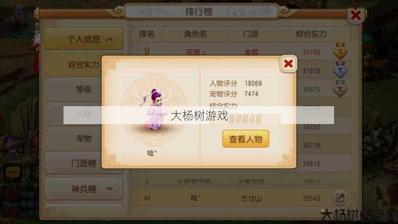398x224 pixels.
Task: Select the first-ranked 龙宫 player row
Action: pyautogui.click(x=241, y=52)
